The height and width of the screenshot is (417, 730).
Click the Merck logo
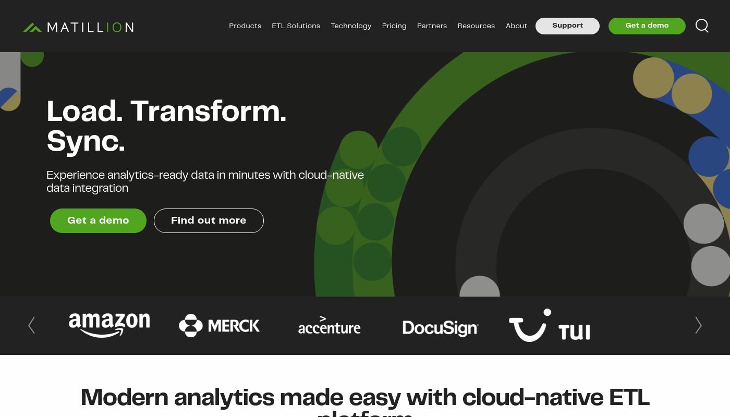pyautogui.click(x=219, y=326)
